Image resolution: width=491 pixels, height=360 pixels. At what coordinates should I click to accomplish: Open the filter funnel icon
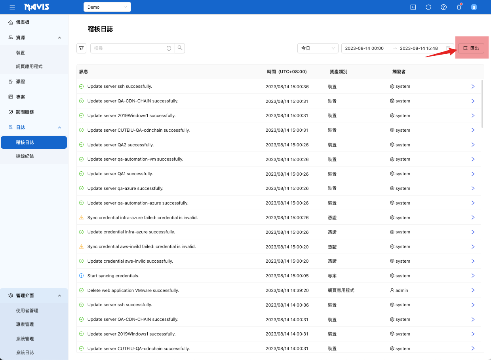pyautogui.click(x=81, y=48)
